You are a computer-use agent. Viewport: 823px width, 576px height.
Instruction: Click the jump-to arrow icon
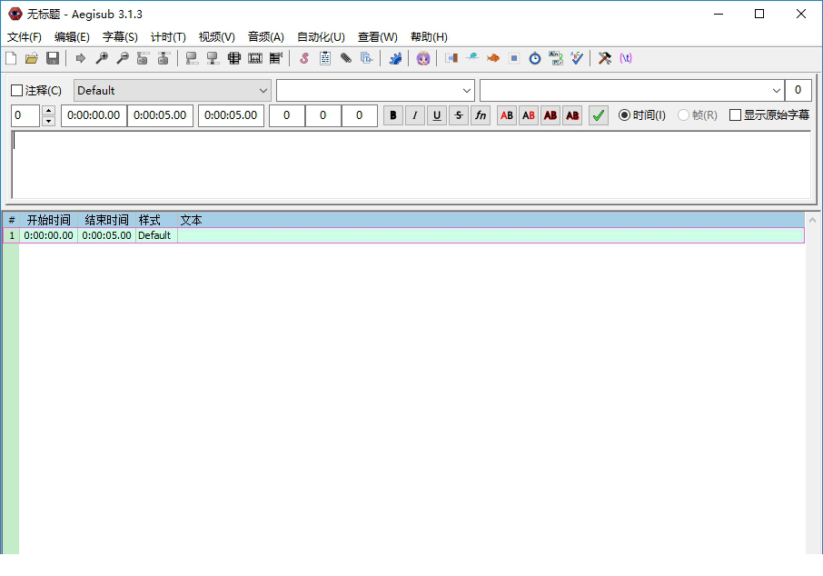[x=80, y=58]
